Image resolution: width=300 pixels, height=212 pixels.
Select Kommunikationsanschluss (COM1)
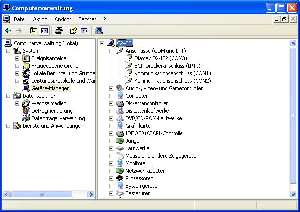[173, 73]
